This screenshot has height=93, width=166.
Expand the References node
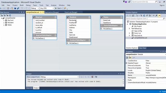click(129, 29)
